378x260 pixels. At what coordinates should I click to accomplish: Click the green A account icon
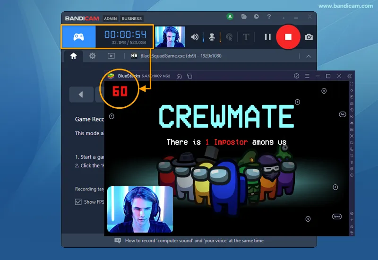pos(230,17)
